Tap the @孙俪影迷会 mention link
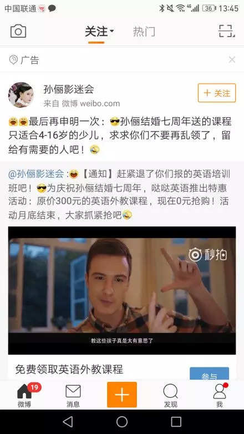The height and width of the screenshot is (434, 244). pos(36,174)
